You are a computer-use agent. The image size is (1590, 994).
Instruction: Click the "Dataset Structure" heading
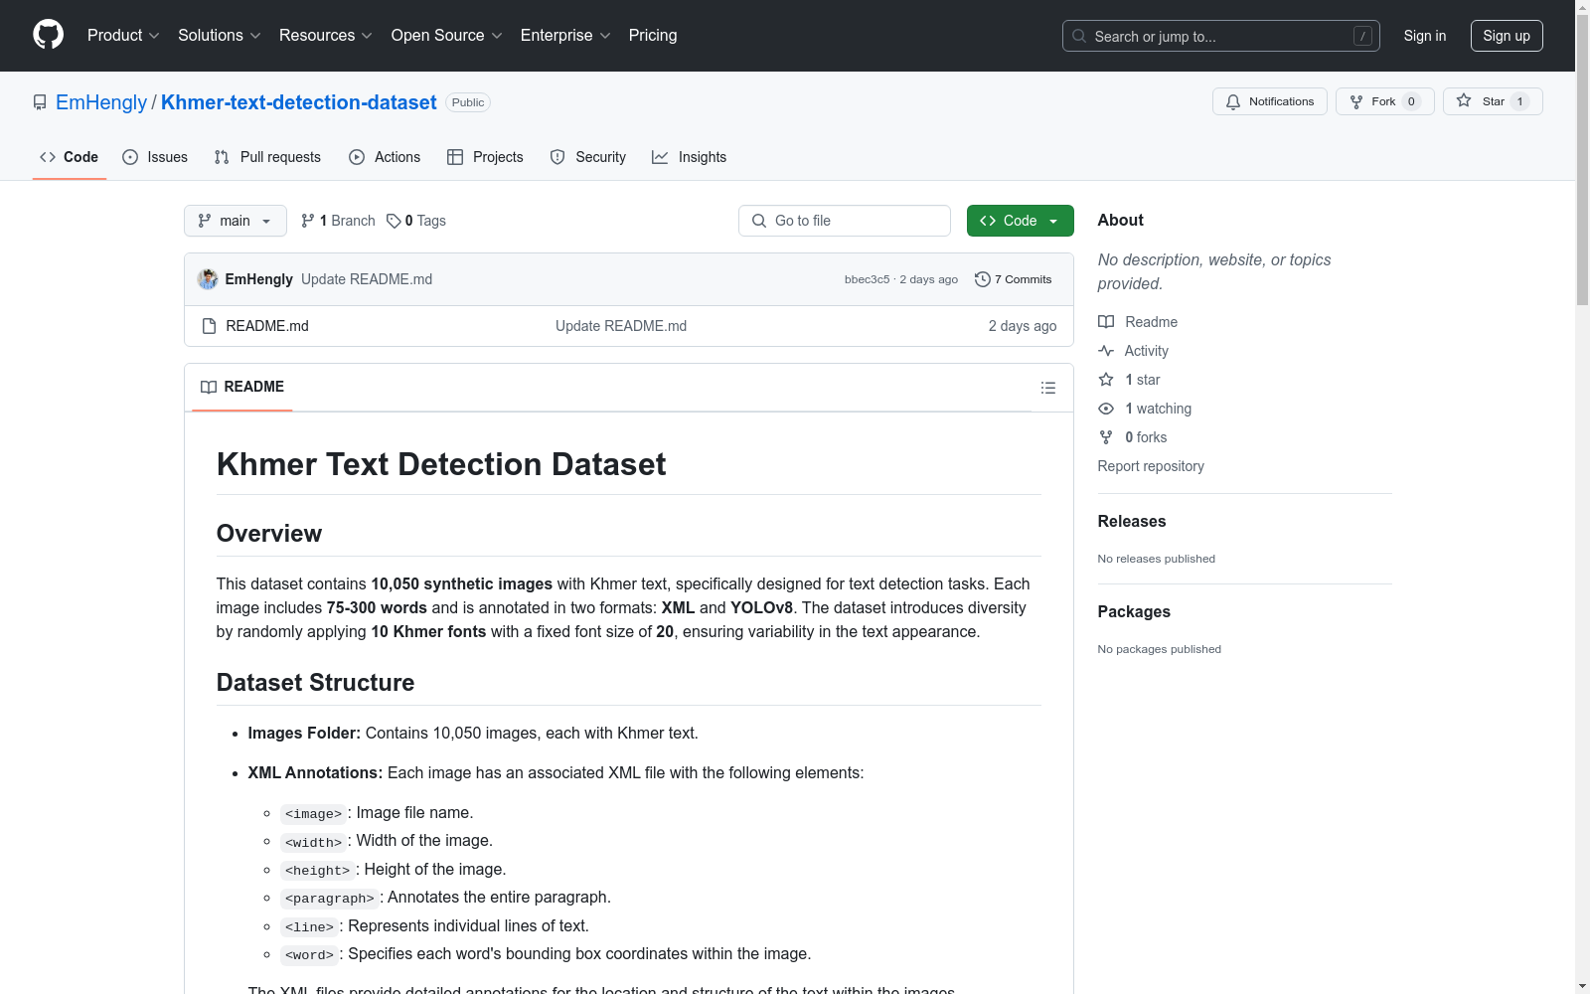[x=315, y=683]
